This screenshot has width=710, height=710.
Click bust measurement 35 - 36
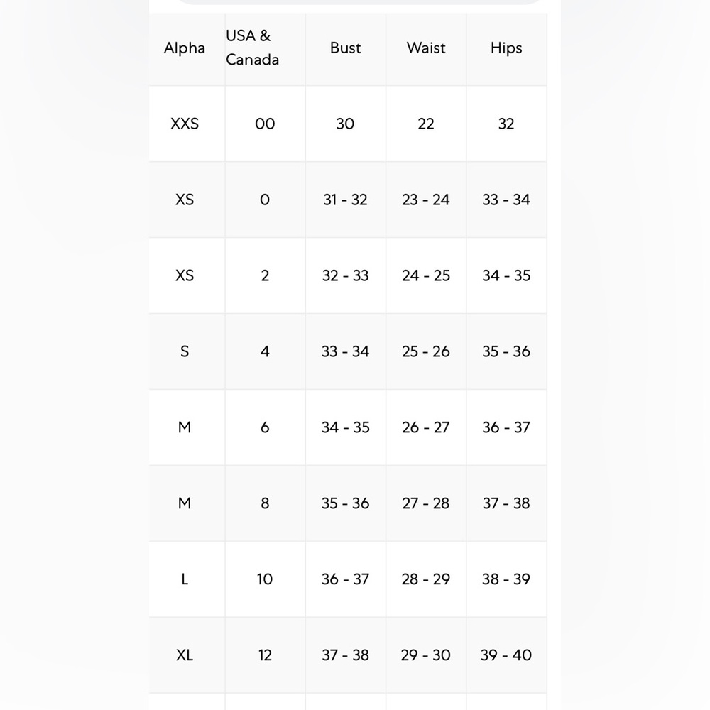345,503
